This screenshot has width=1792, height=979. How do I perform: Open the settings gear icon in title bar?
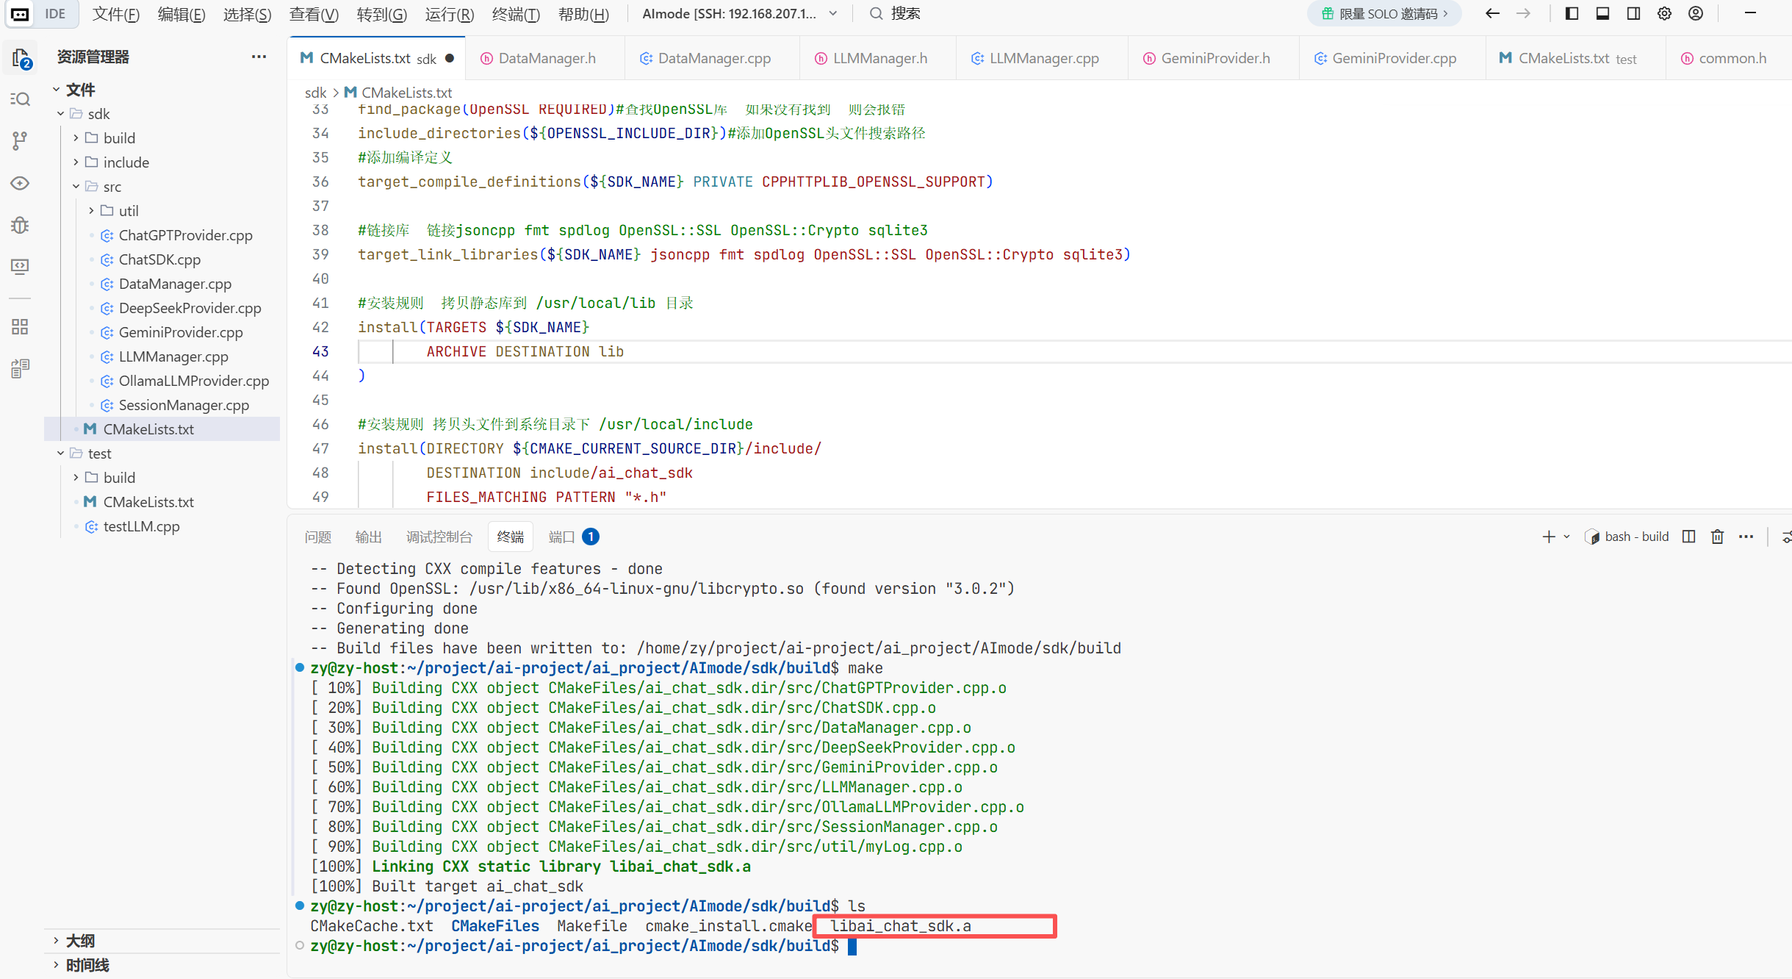[x=1664, y=13]
